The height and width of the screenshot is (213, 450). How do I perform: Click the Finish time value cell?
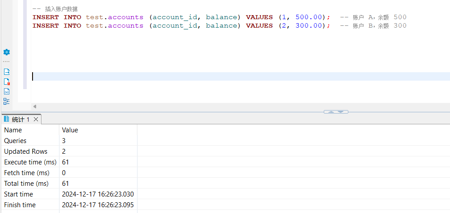(98, 205)
